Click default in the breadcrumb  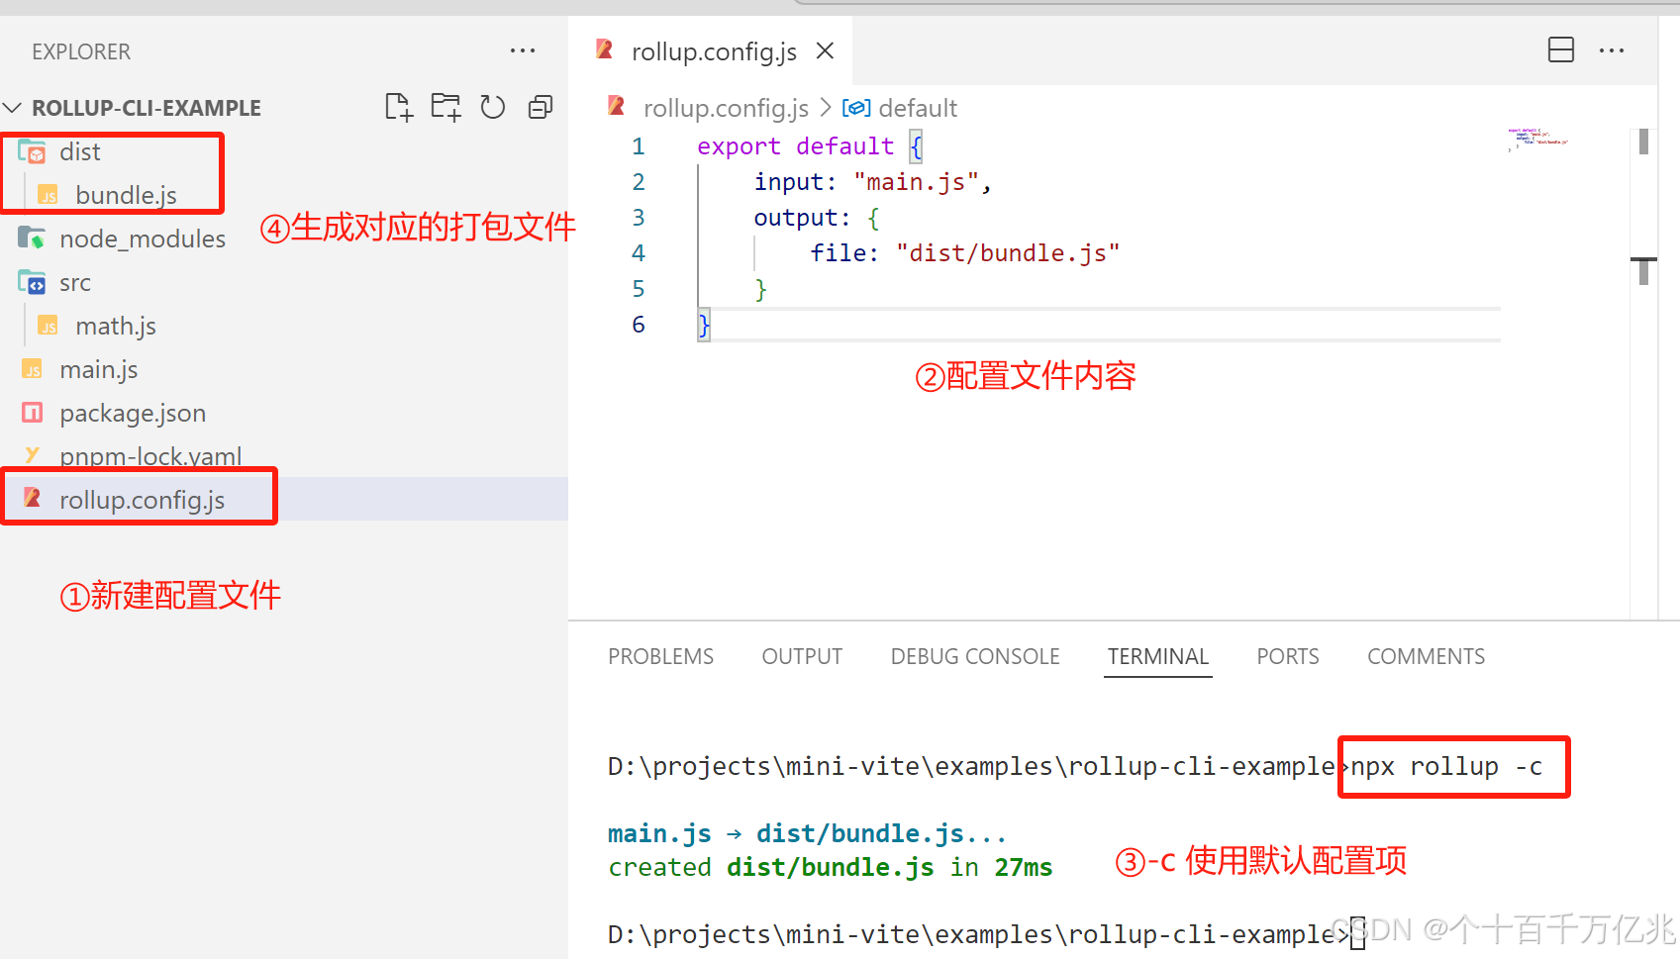point(918,107)
